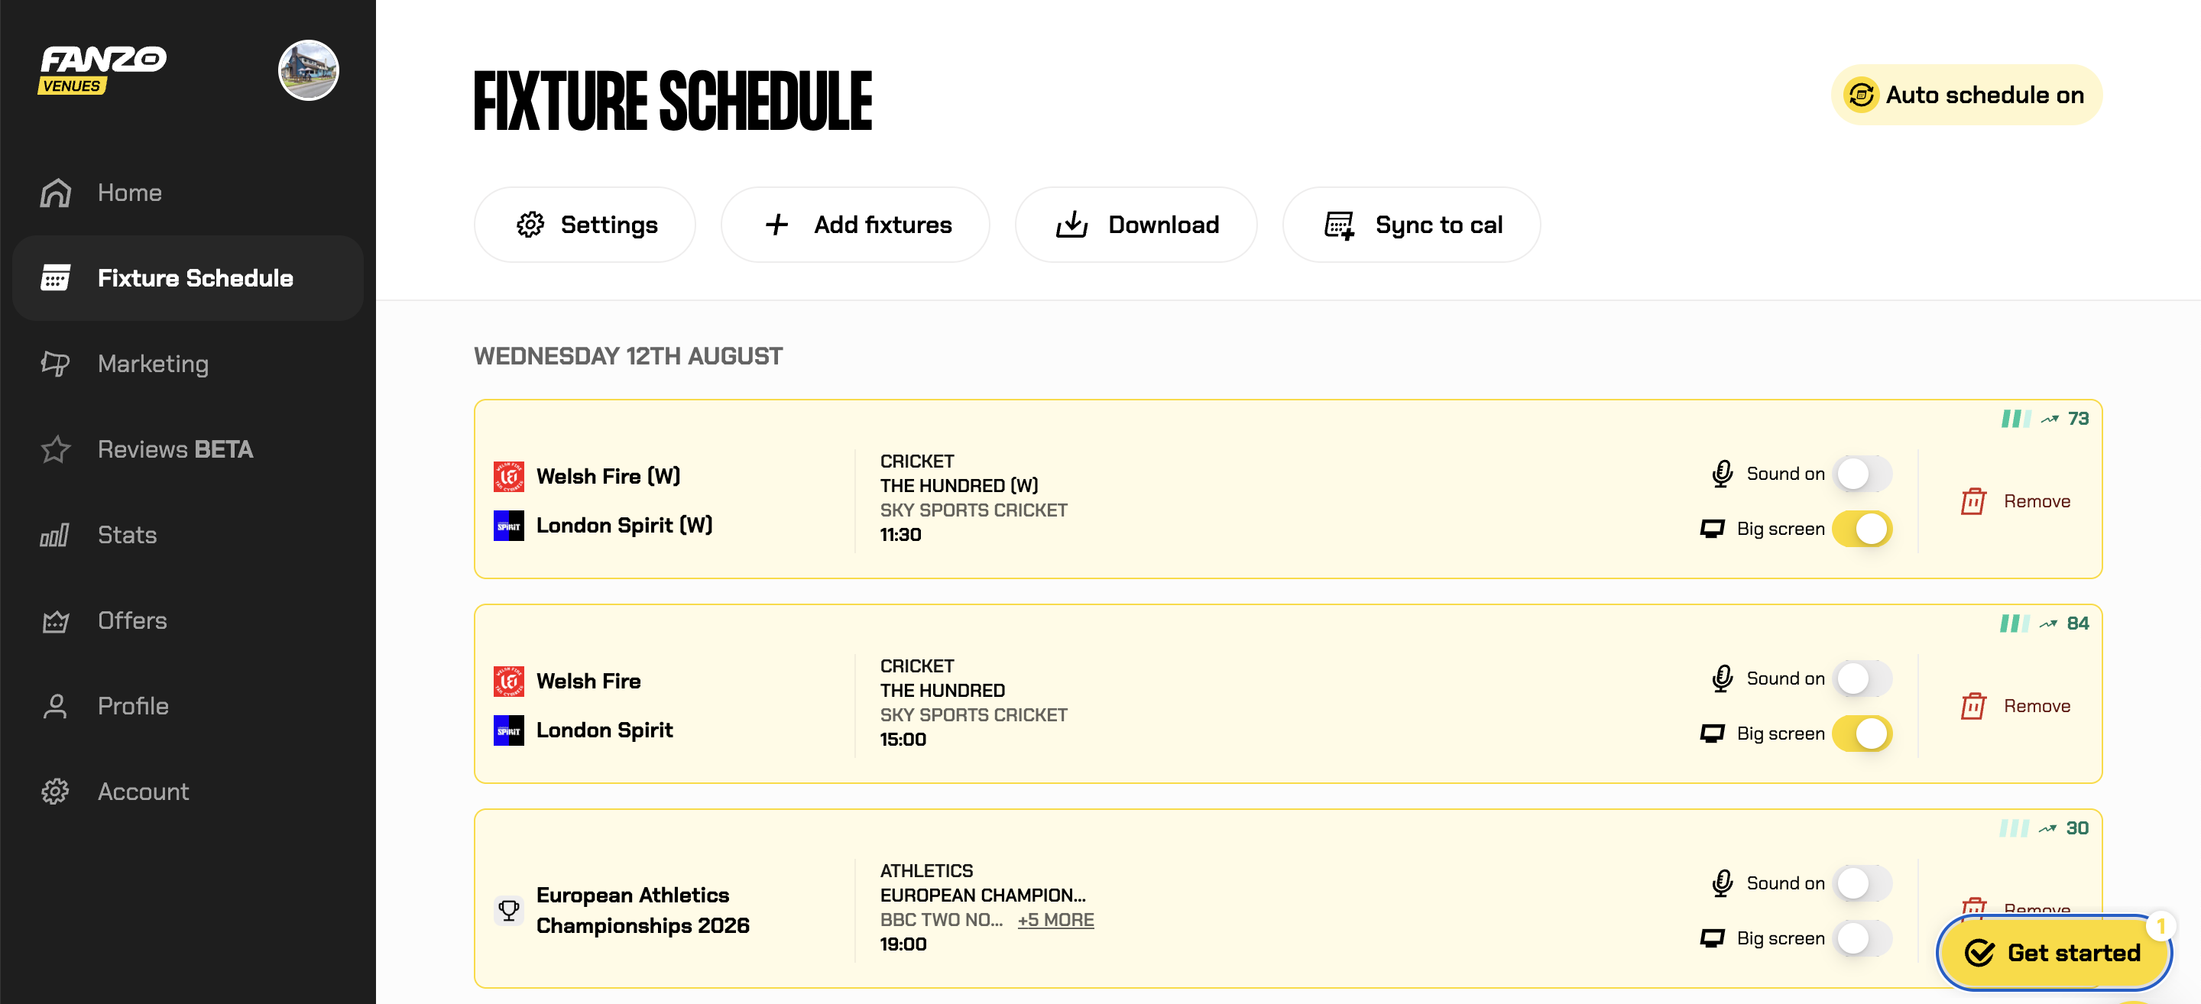Screen dimensions: 2201x1004
Task: Download the fixture schedule
Action: click(1136, 225)
